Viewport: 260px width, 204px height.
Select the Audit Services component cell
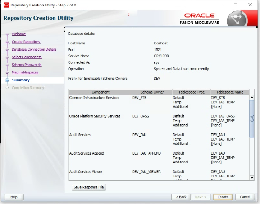(80, 135)
